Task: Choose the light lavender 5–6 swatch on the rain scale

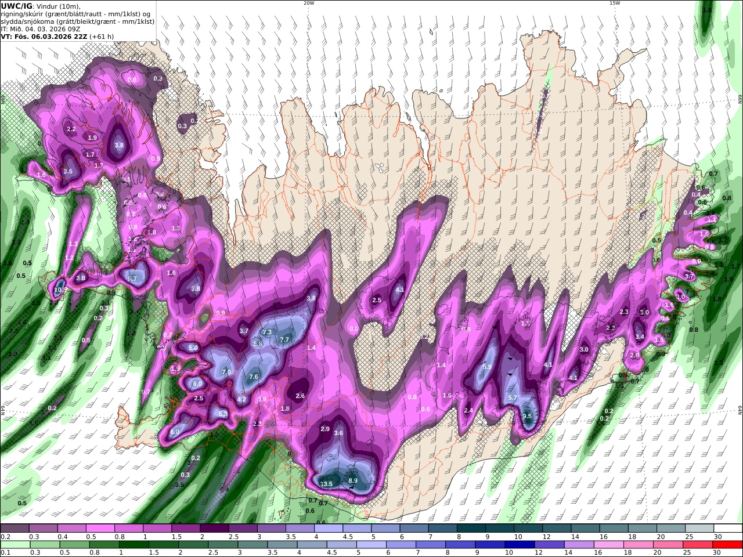Action: pos(371,545)
